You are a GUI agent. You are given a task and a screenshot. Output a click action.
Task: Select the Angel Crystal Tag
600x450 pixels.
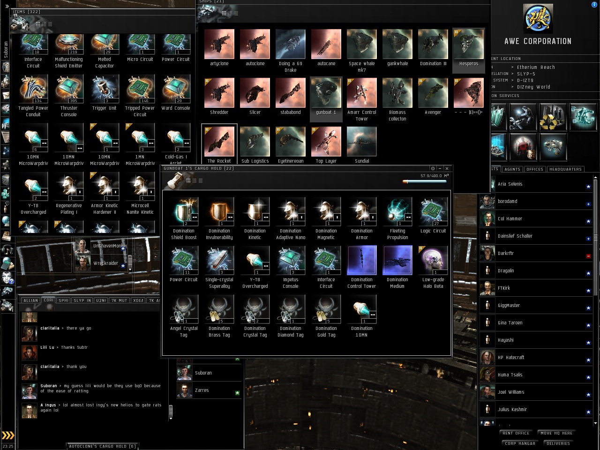[184, 316]
